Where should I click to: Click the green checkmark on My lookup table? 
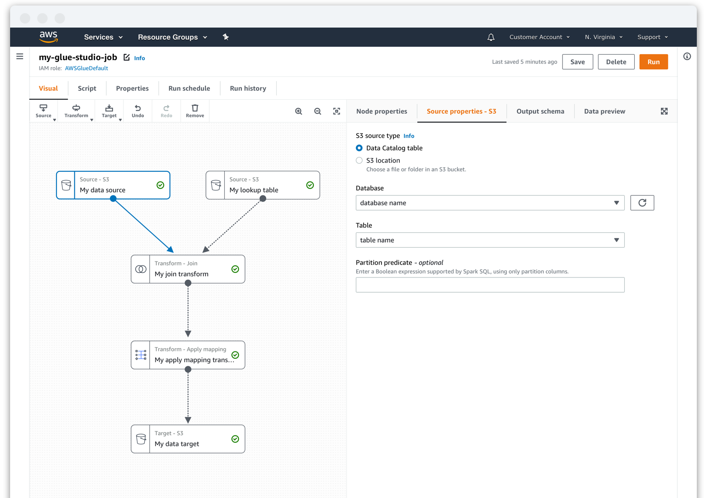point(310,185)
